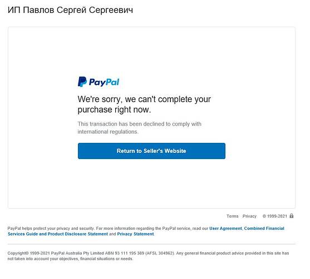
Task: Click "purchase right now." heading line
Action: [x=114, y=109]
